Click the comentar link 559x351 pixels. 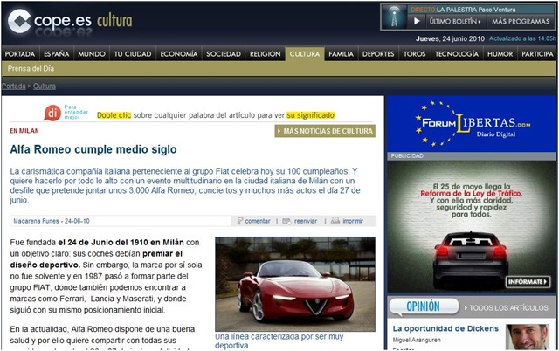click(x=258, y=221)
